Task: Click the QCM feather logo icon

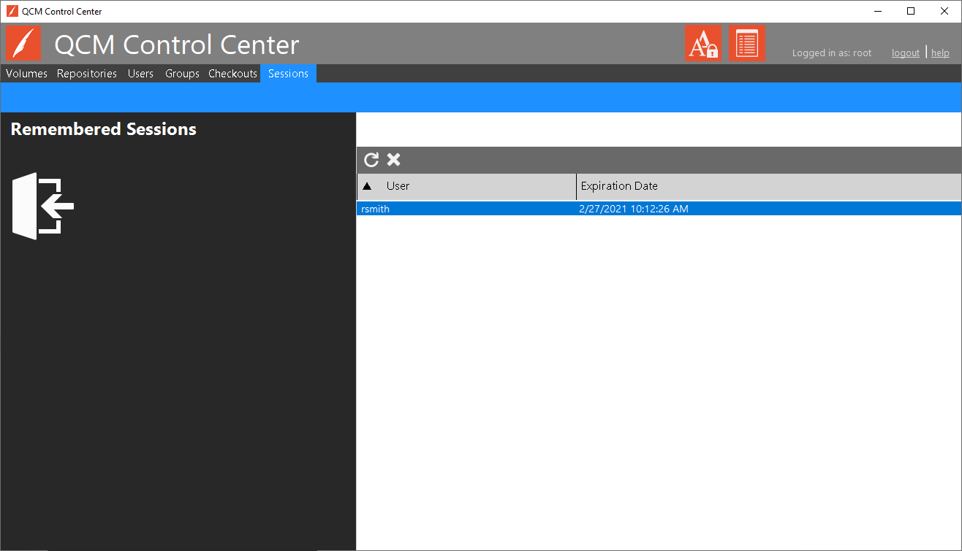Action: click(x=23, y=44)
